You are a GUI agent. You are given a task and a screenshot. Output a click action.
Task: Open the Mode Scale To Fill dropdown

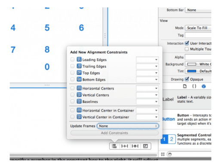[198, 28]
